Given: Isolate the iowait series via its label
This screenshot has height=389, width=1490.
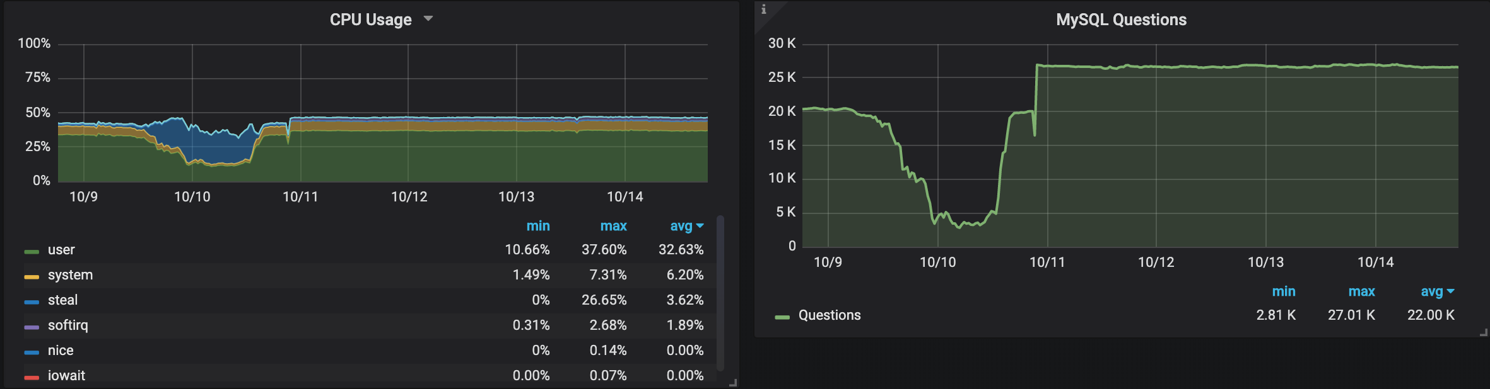Looking at the screenshot, I should pos(66,376).
